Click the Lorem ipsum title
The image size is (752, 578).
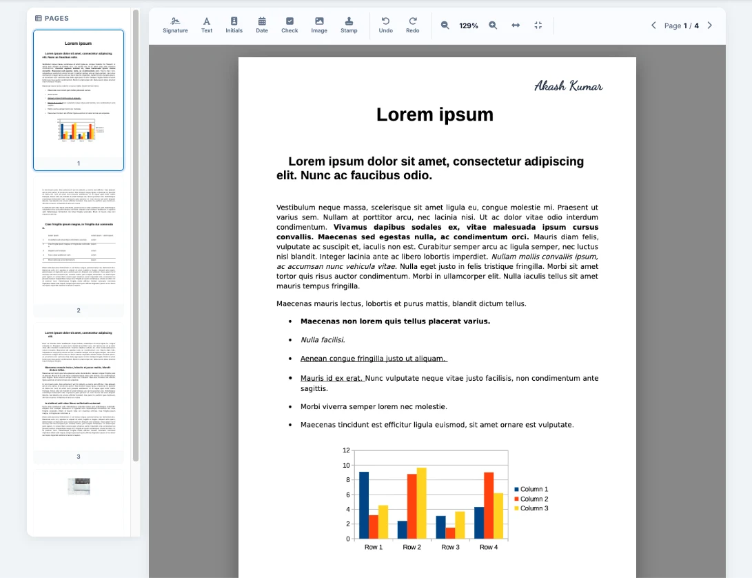click(434, 114)
